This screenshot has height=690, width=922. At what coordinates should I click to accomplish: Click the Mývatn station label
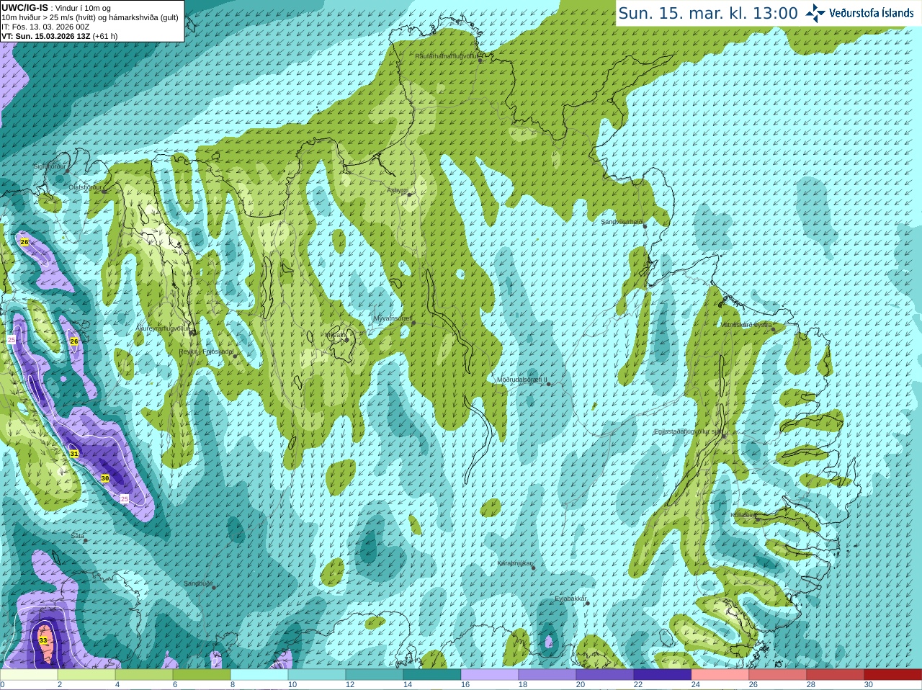tap(334, 334)
